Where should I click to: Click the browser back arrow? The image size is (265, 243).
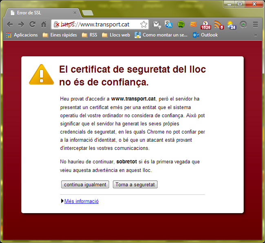point(10,25)
